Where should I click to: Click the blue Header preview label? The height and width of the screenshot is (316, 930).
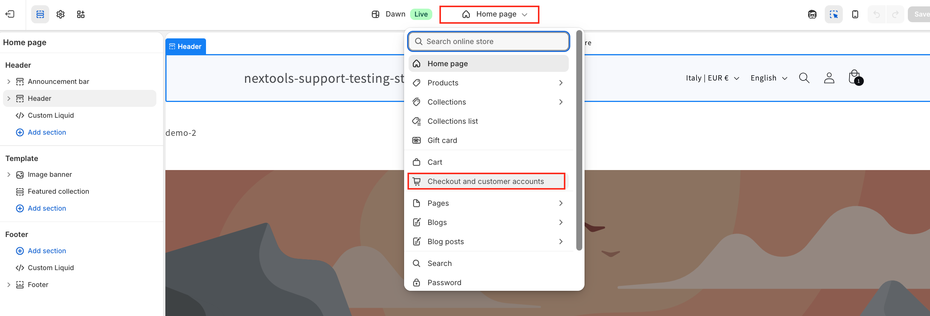(186, 46)
